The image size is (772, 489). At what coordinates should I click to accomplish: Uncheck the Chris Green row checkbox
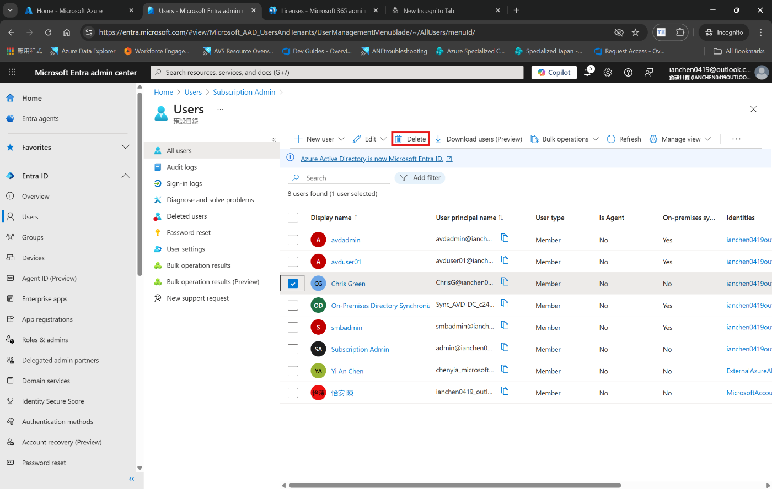click(293, 284)
